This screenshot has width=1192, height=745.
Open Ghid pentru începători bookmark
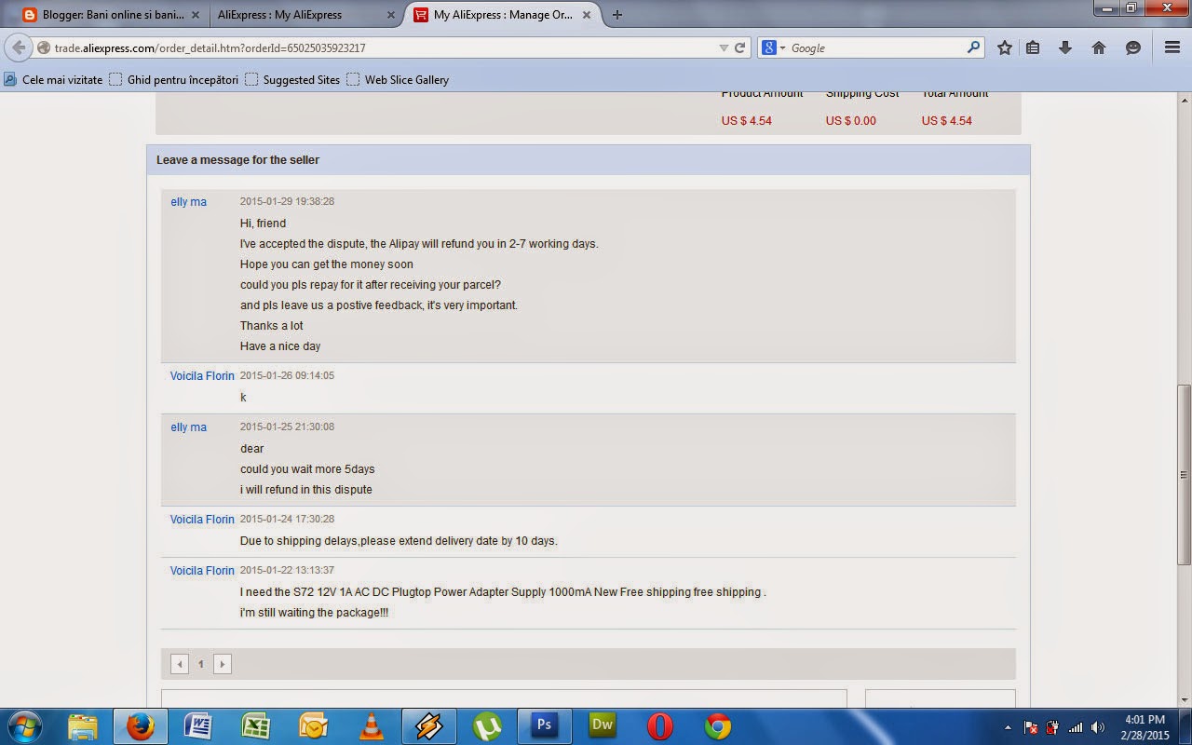[x=174, y=80]
